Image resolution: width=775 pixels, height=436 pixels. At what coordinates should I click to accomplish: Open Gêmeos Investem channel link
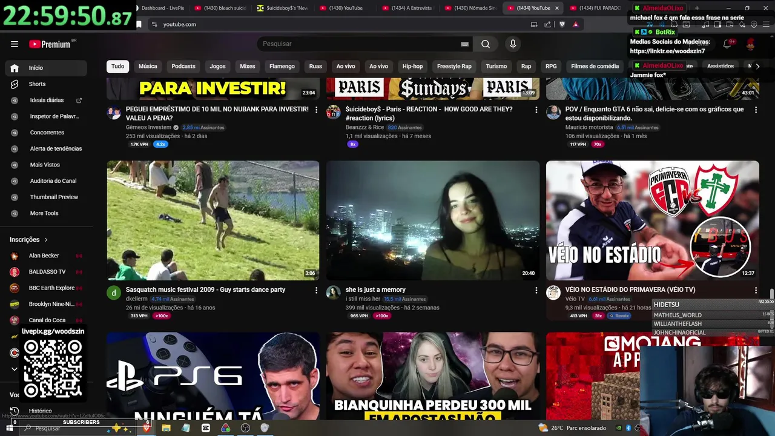click(x=148, y=128)
